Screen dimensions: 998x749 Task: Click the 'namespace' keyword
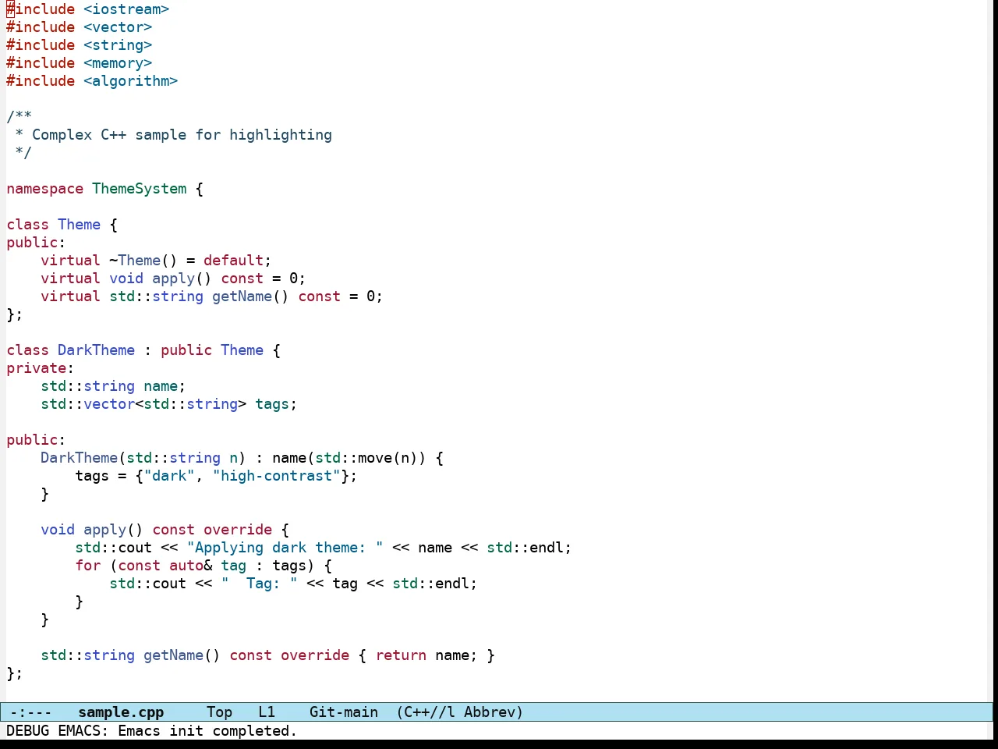pyautogui.click(x=44, y=189)
